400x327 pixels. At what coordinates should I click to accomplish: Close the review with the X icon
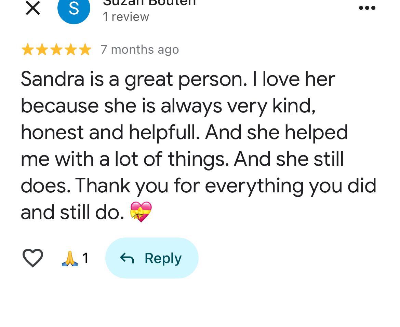(x=33, y=8)
